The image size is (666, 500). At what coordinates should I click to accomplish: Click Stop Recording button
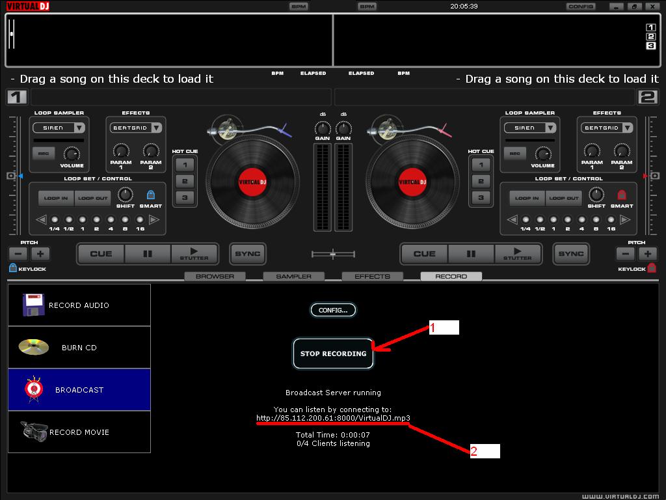point(334,354)
